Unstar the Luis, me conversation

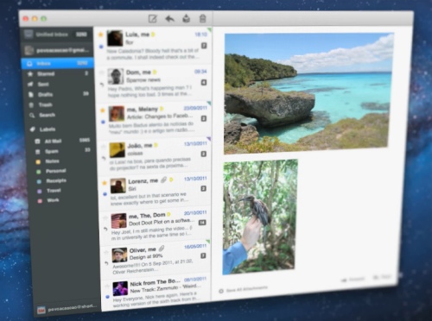click(x=100, y=35)
